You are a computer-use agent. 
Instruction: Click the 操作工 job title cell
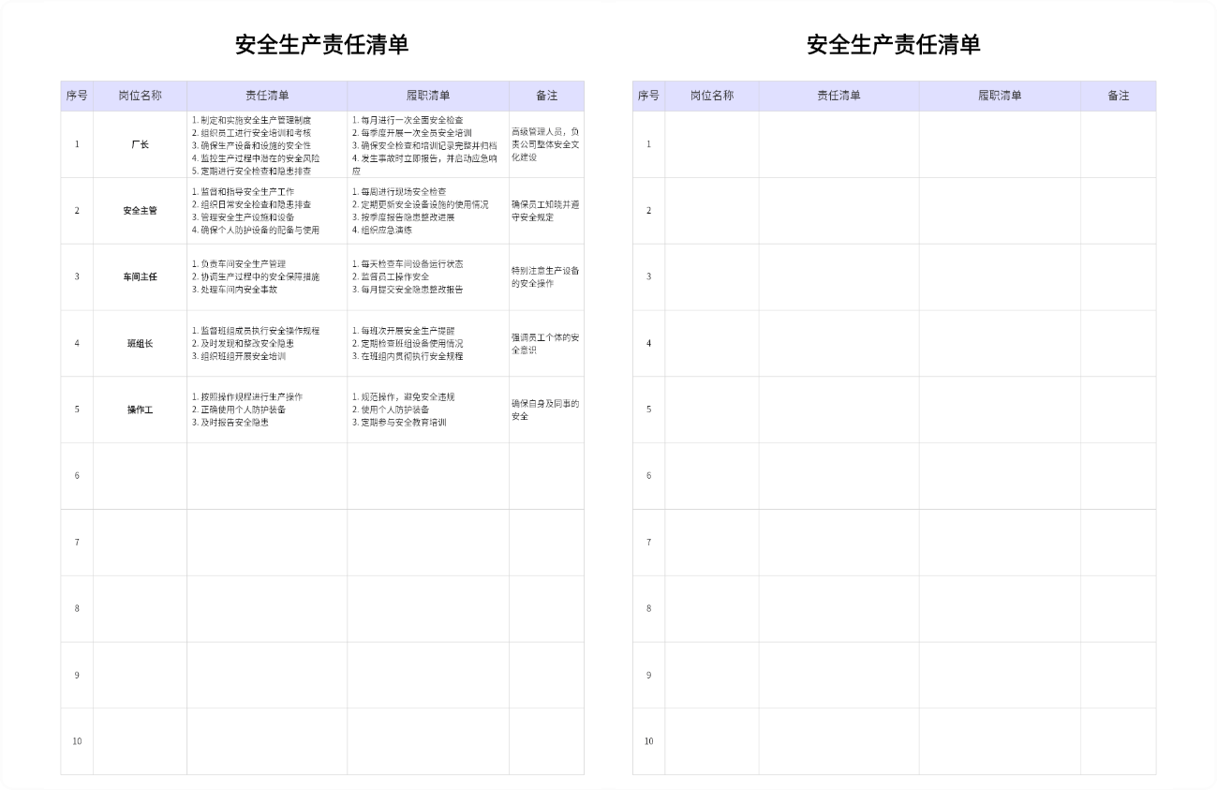click(140, 410)
